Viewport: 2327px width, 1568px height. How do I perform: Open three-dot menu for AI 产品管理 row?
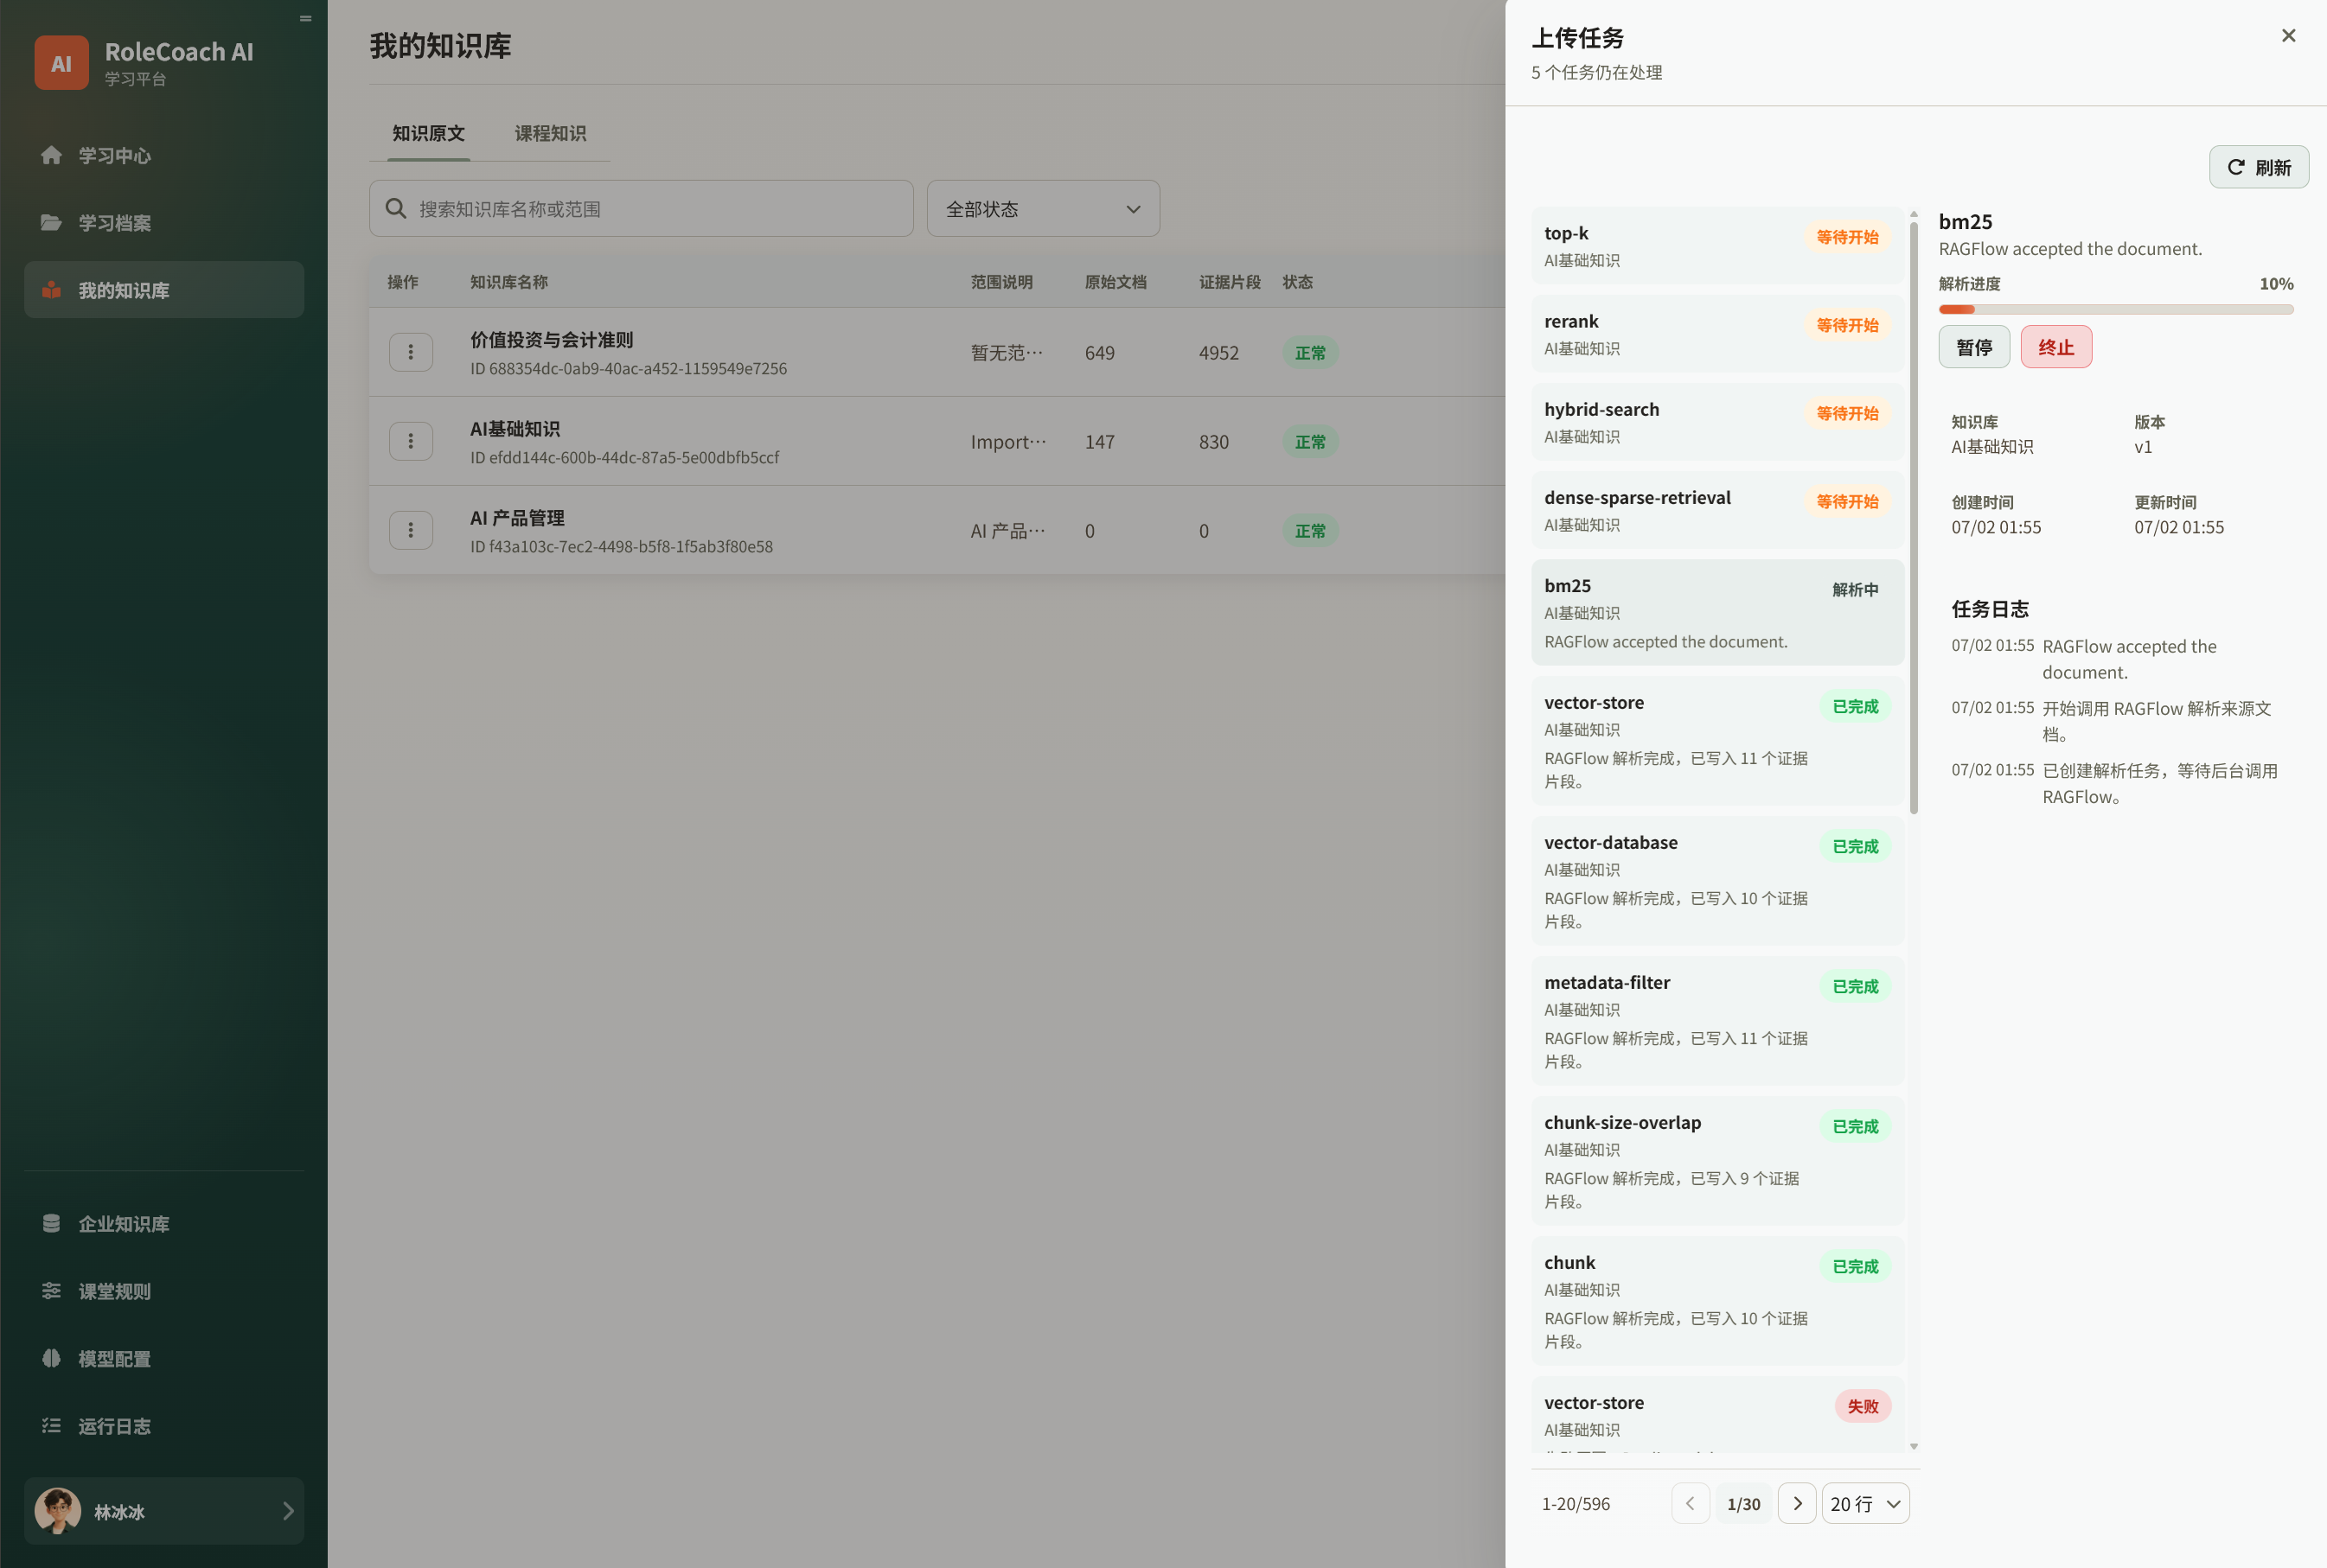click(410, 530)
